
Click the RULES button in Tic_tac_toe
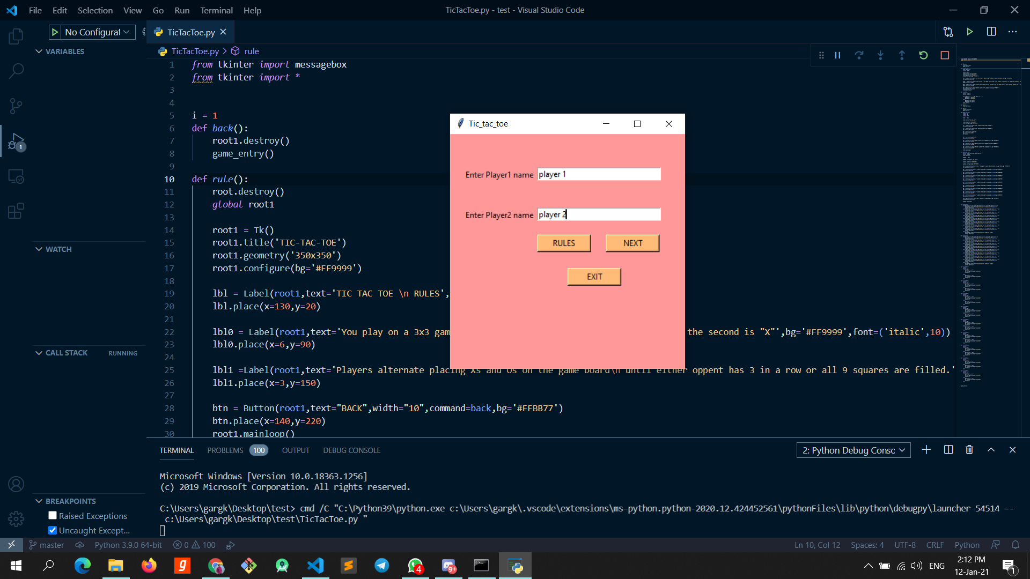coord(564,243)
